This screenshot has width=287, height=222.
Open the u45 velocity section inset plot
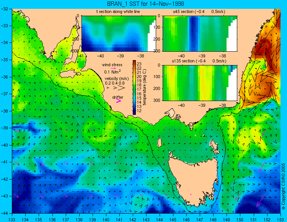[x=200, y=34]
